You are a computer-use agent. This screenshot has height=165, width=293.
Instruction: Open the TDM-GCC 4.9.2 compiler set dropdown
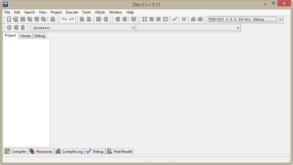280,19
